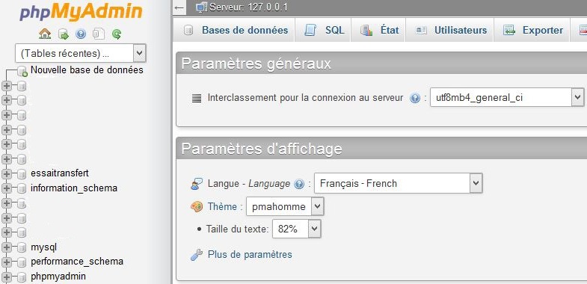Click the Paramètres d'affichage heading
Image resolution: width=587 pixels, height=284 pixels.
(x=262, y=149)
